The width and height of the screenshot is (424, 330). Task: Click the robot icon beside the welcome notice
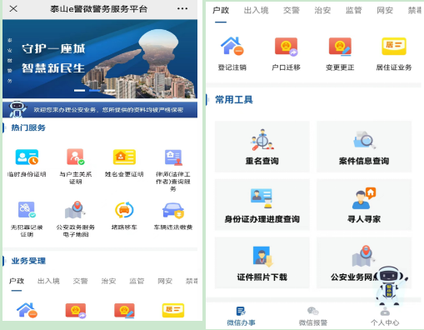(x=17, y=109)
